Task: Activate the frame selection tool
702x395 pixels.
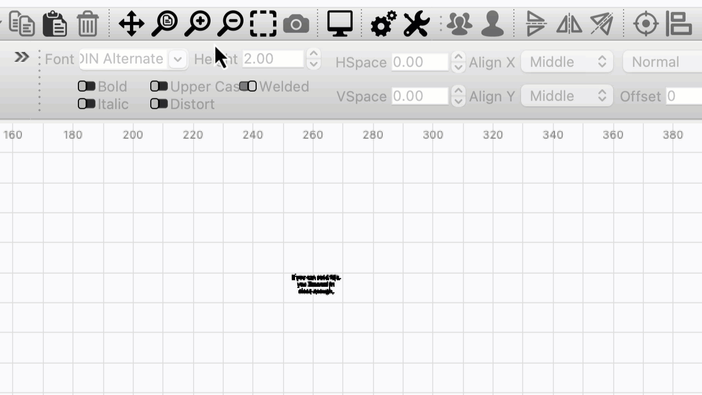Action: 263,24
